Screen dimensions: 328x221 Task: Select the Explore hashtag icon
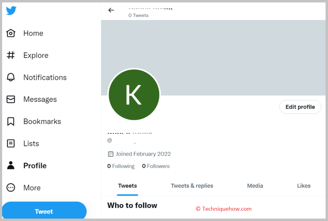tap(11, 55)
